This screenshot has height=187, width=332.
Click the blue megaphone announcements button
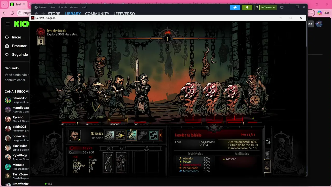tap(235, 8)
